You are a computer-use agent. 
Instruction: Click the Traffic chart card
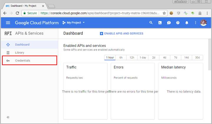coord(85,91)
